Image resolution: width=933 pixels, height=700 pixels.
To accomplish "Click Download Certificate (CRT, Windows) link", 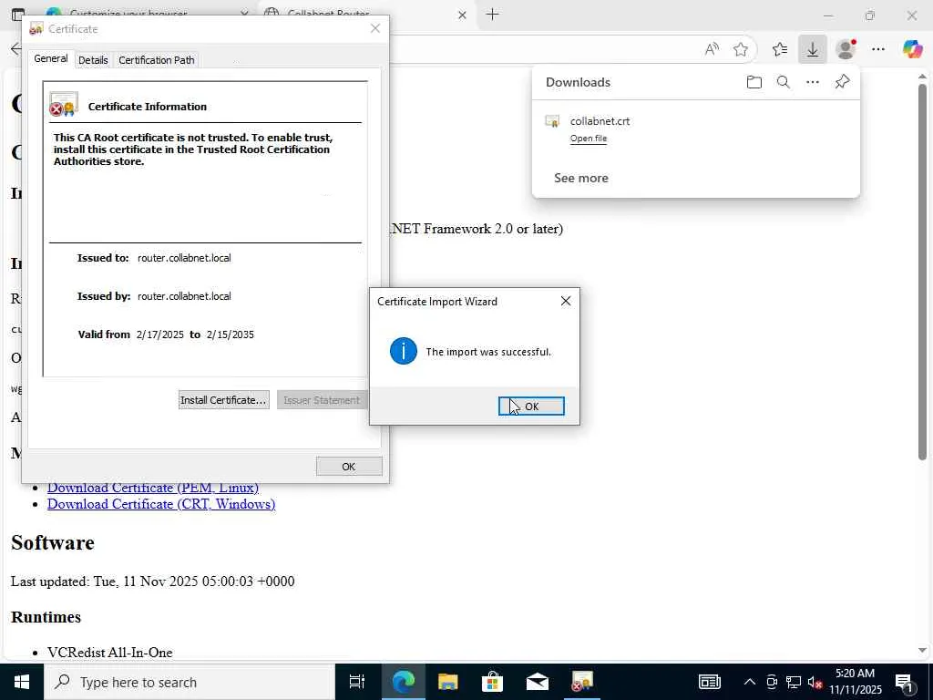I will (161, 504).
